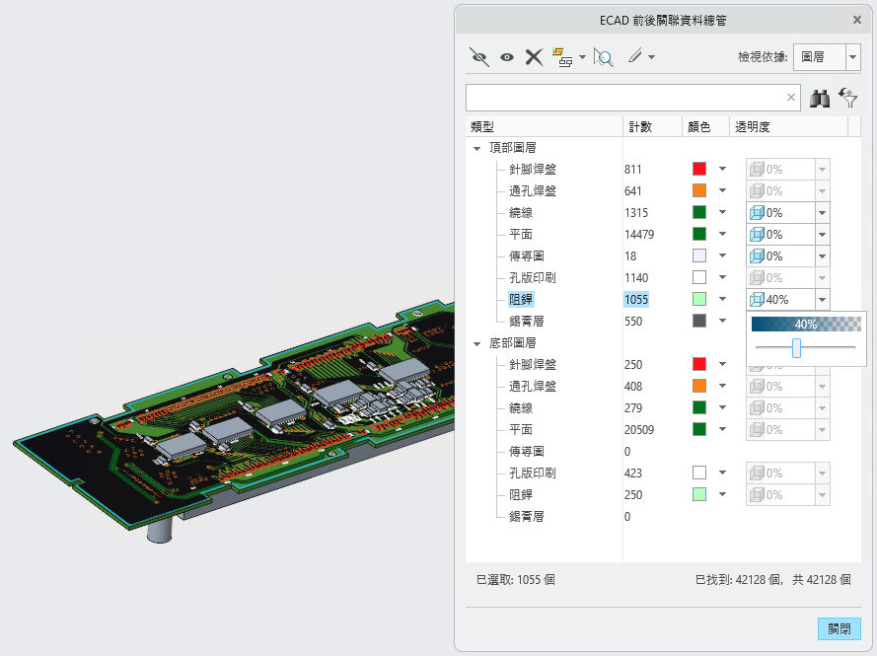Click the red swatch for bottom 針腳焊盤
Screen dimensions: 877x656
699,364
